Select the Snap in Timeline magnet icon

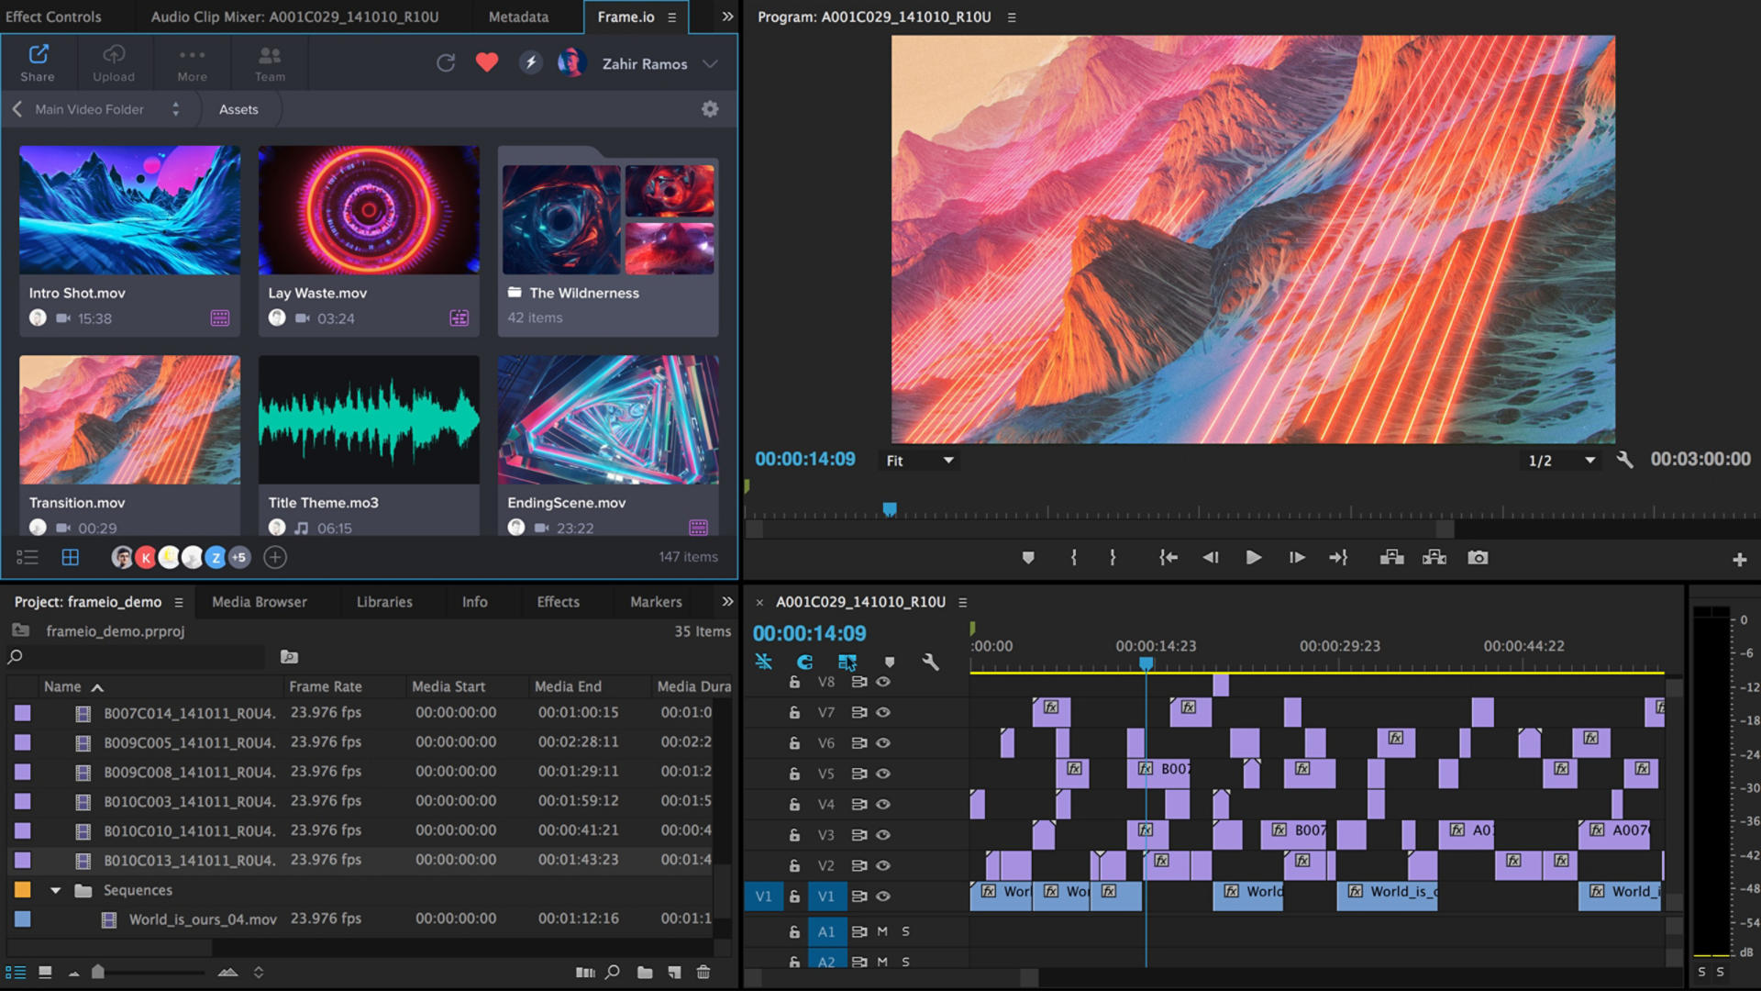pos(804,662)
